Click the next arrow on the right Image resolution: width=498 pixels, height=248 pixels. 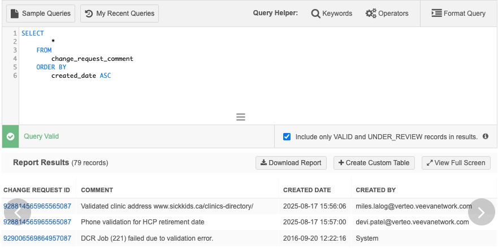tap(482, 212)
